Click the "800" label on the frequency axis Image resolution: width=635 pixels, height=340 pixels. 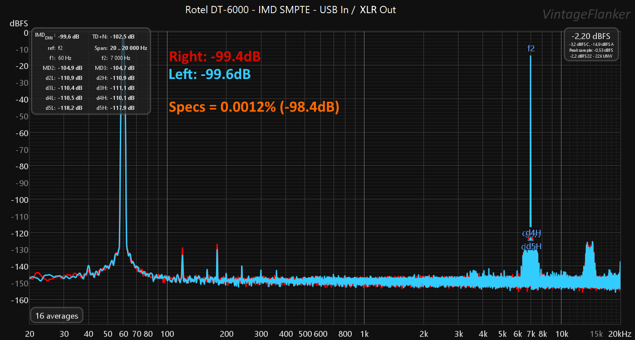pos(345,334)
